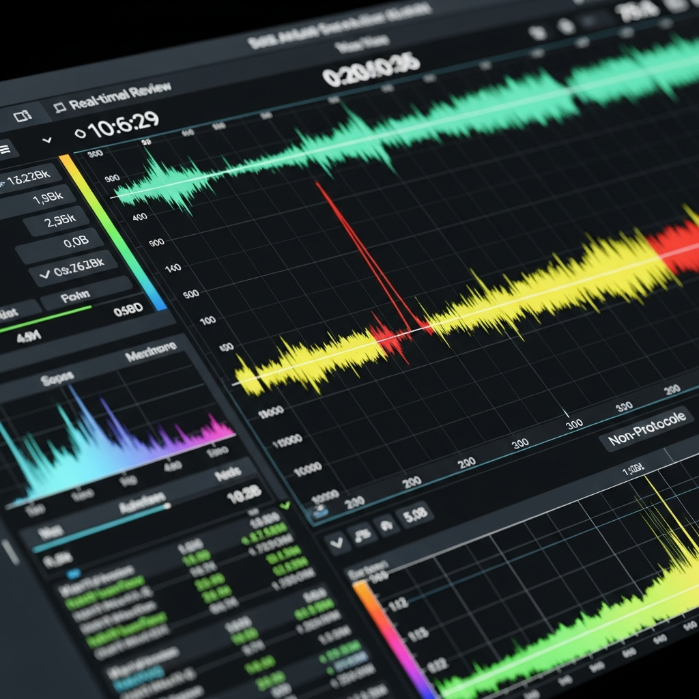Screen dimensions: 699x699
Task: Click the small blue icon at the chart's bottom-left corner
Action: coord(318,510)
